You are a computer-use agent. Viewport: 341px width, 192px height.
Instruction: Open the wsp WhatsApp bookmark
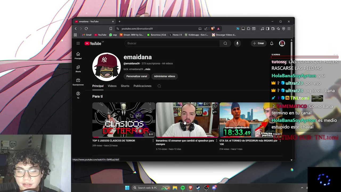click(113, 35)
